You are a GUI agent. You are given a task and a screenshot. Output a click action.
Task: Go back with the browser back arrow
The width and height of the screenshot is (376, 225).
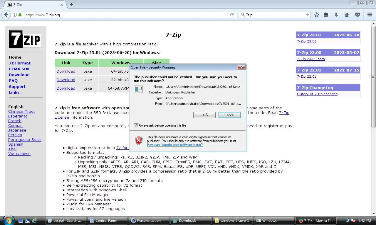coord(6,15)
